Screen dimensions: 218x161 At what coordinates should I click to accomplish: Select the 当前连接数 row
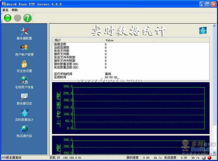131,48
